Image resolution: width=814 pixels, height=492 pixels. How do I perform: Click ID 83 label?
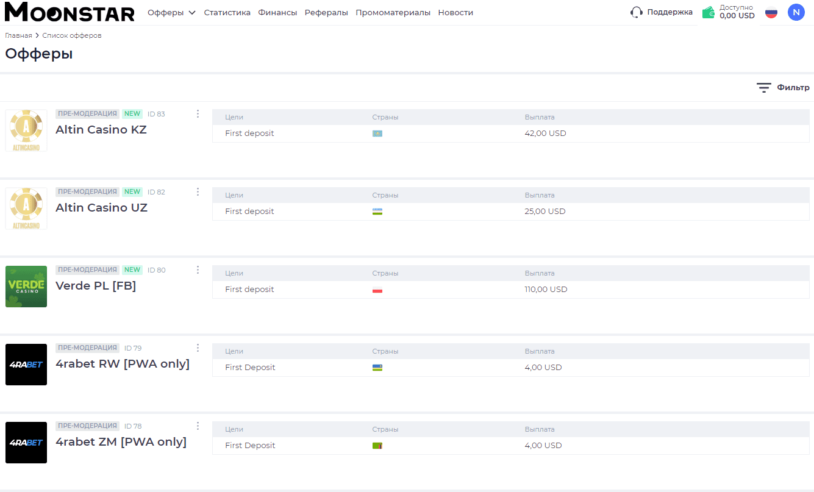pyautogui.click(x=156, y=114)
